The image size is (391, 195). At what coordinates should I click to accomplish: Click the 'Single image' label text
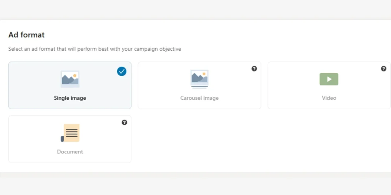click(x=70, y=98)
